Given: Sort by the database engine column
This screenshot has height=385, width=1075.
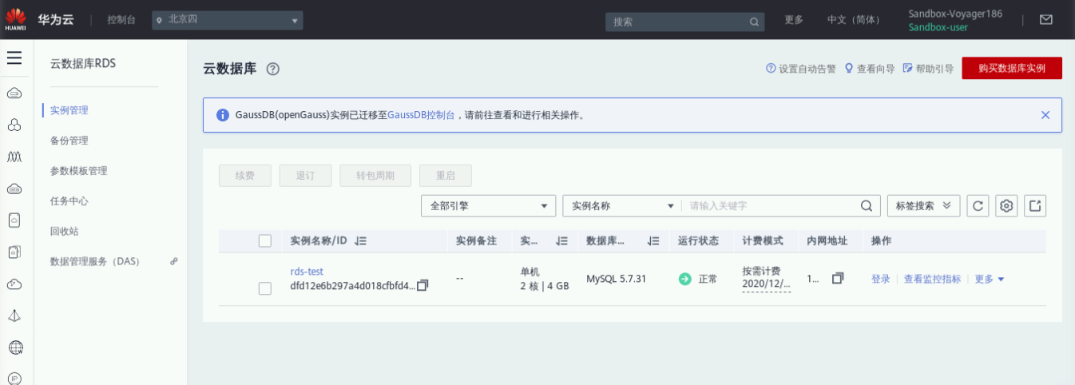Looking at the screenshot, I should [x=653, y=240].
